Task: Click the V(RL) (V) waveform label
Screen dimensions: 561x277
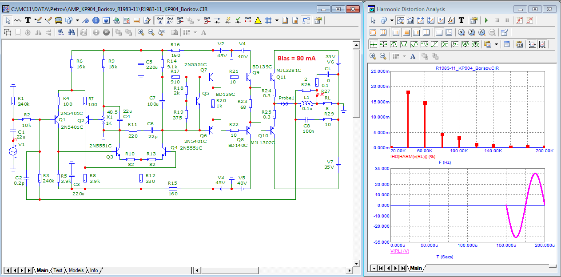Action: pyautogui.click(x=399, y=251)
